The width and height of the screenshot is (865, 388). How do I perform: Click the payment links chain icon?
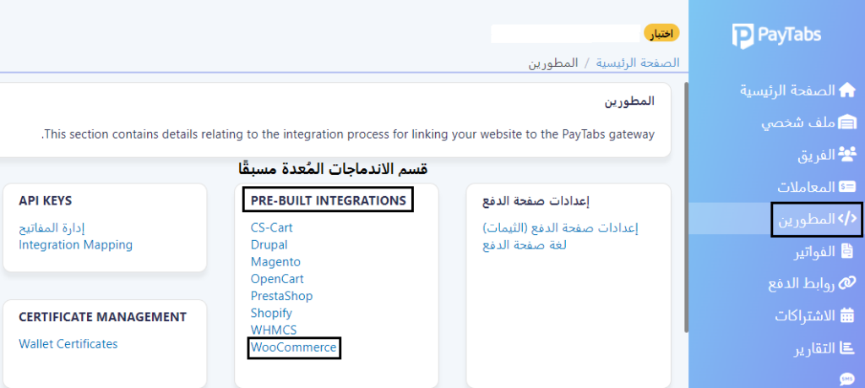[847, 283]
